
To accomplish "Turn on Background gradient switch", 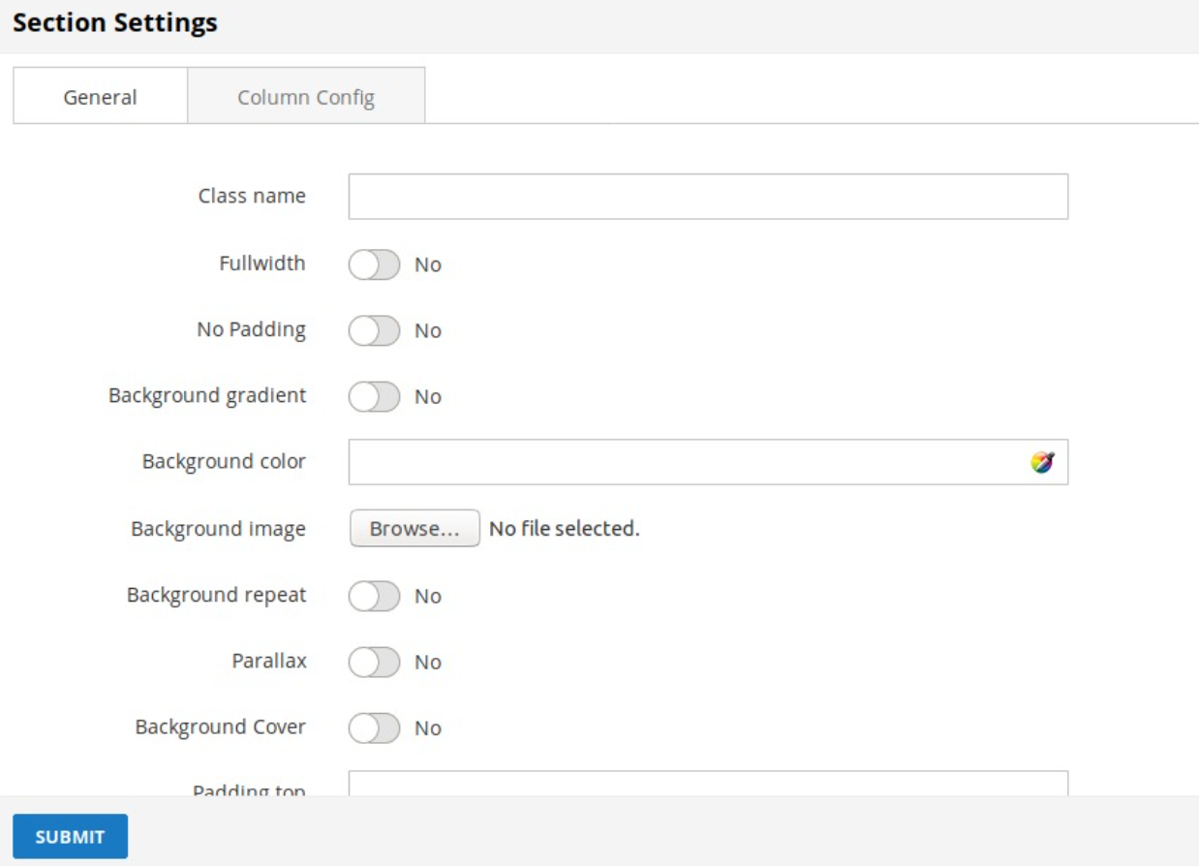I will point(374,396).
